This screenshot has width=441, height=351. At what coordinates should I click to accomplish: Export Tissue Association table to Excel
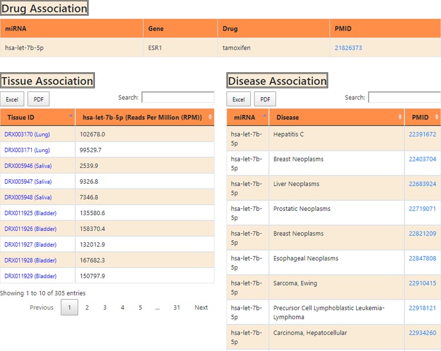point(12,100)
